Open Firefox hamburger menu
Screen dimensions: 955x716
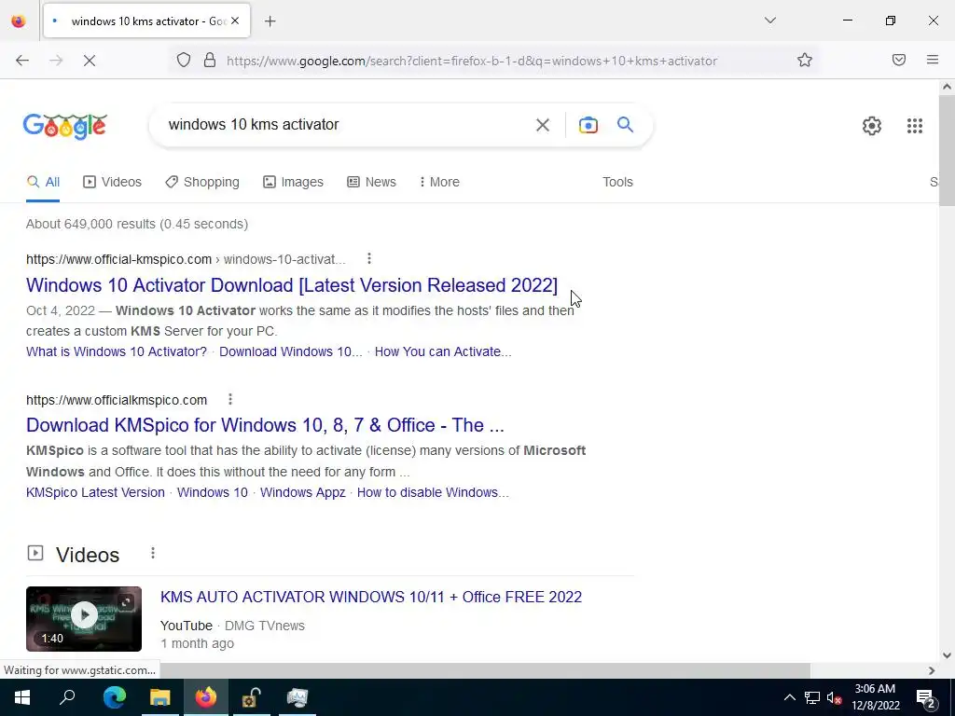pyautogui.click(x=933, y=60)
